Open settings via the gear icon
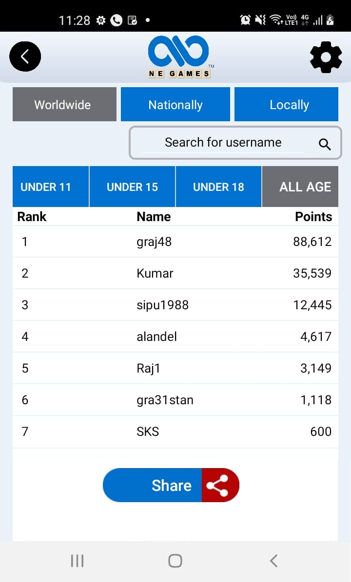Image resolution: width=351 pixels, height=582 pixels. tap(326, 57)
